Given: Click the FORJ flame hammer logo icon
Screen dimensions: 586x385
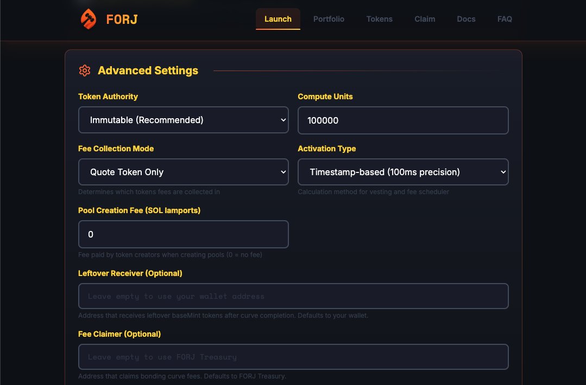Looking at the screenshot, I should [x=89, y=19].
